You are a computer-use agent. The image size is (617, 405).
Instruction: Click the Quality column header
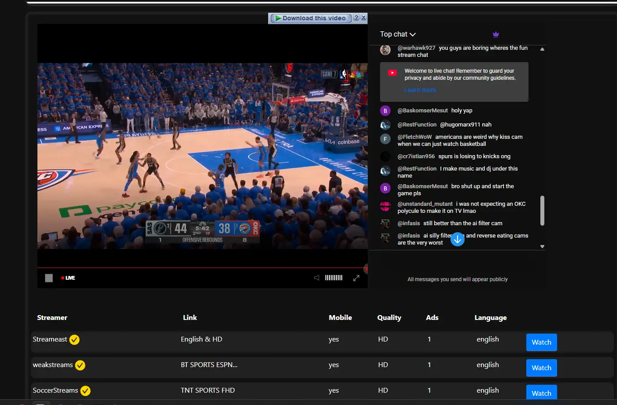[389, 318]
